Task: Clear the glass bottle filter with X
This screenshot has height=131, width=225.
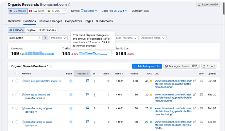Action: pos(39,38)
